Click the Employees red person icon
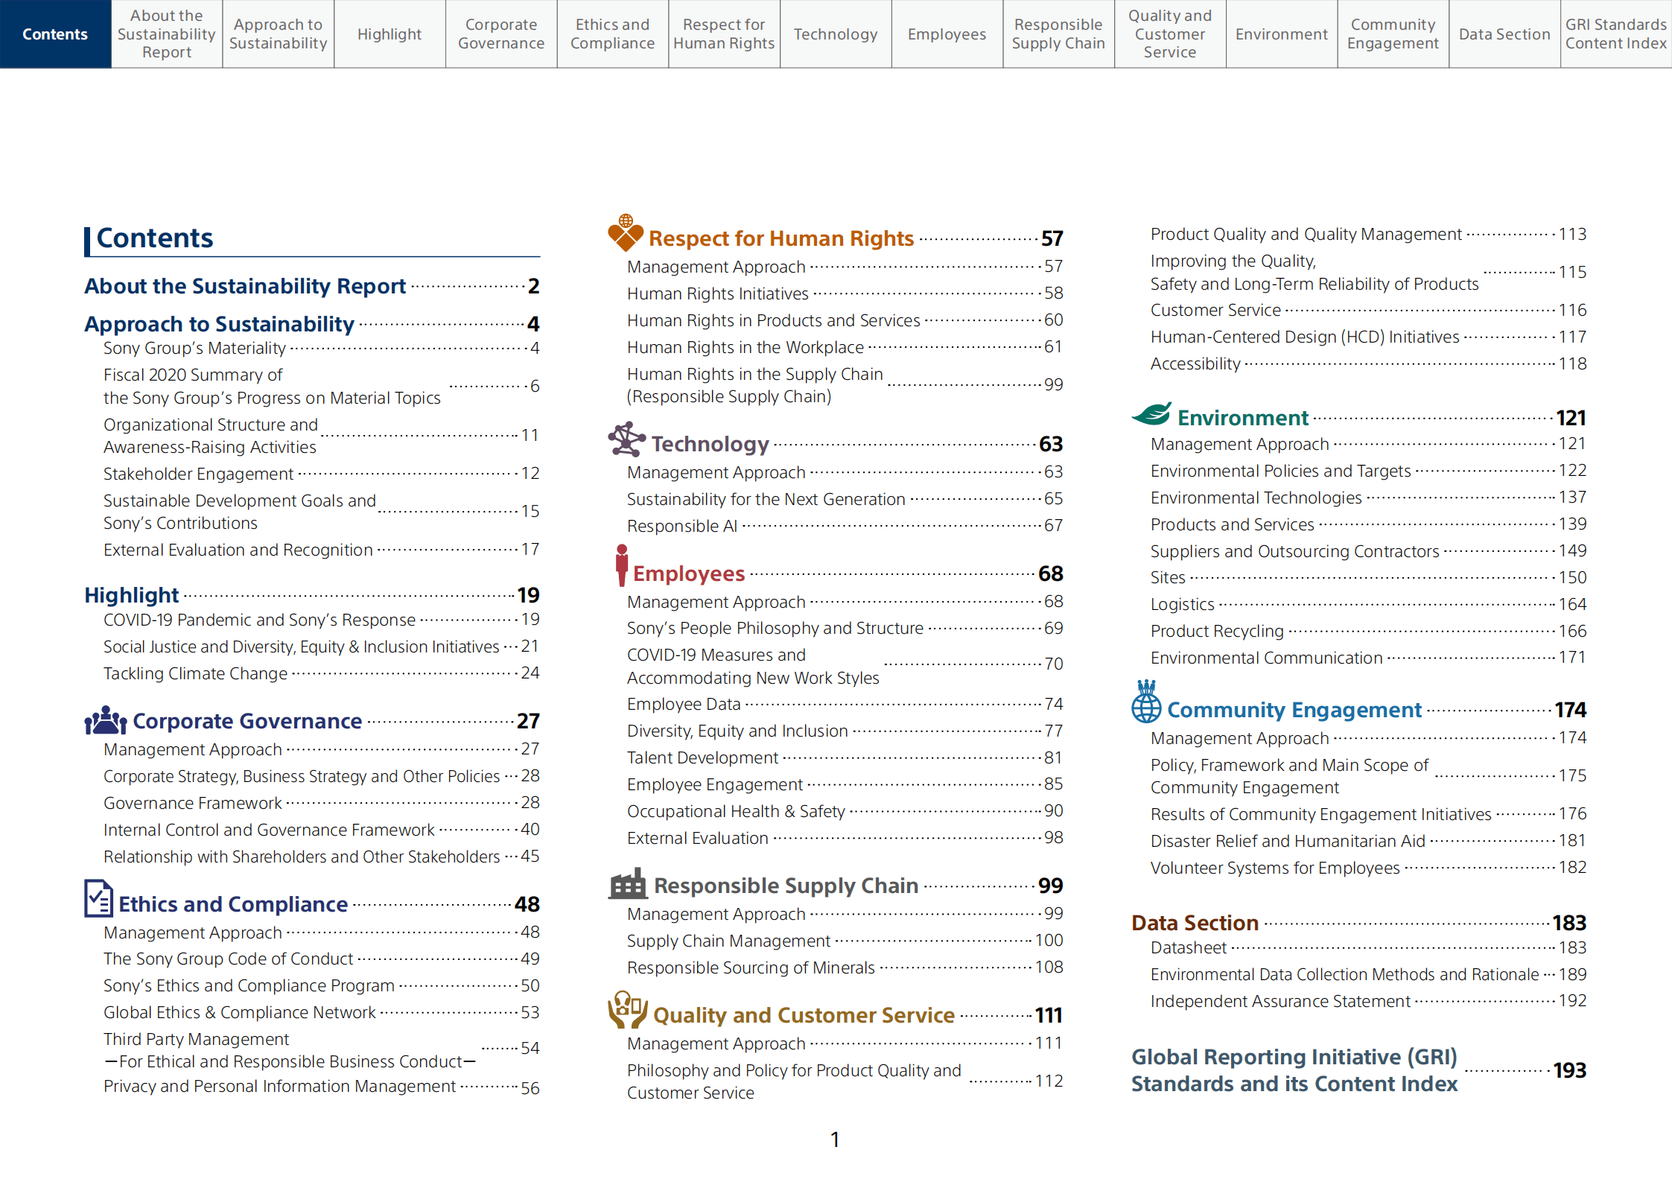 [621, 565]
